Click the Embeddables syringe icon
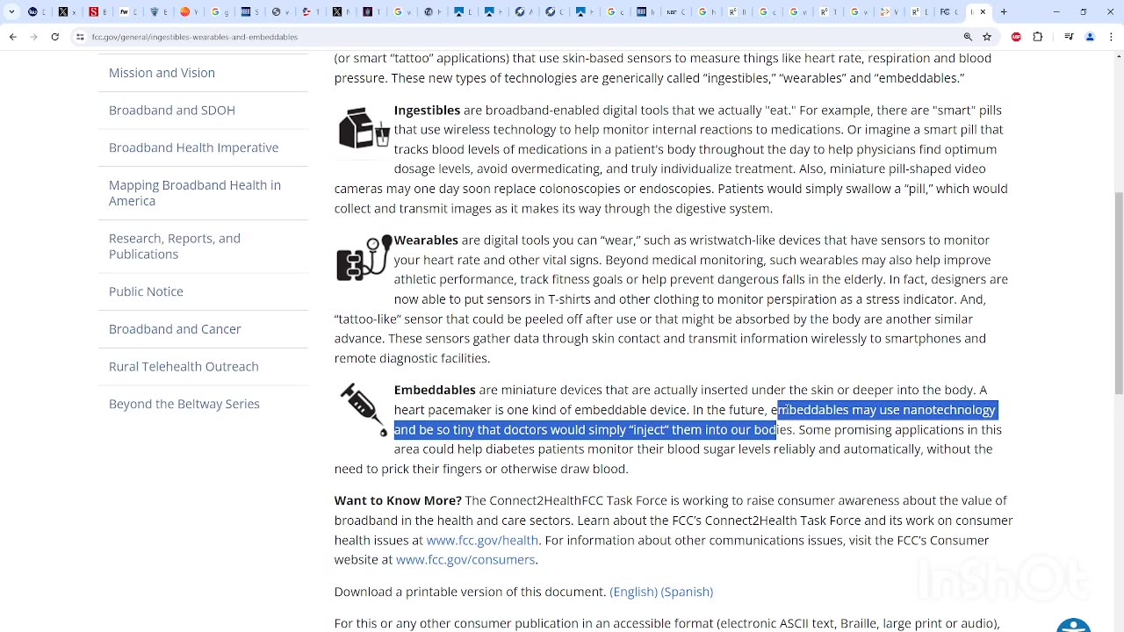The image size is (1124, 632). (x=364, y=409)
